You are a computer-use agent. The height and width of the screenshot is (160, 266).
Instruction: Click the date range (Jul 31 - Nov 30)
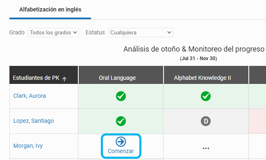[198, 59]
